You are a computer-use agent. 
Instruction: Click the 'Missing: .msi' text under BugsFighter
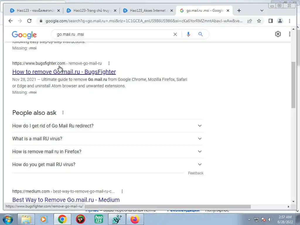point(24,92)
